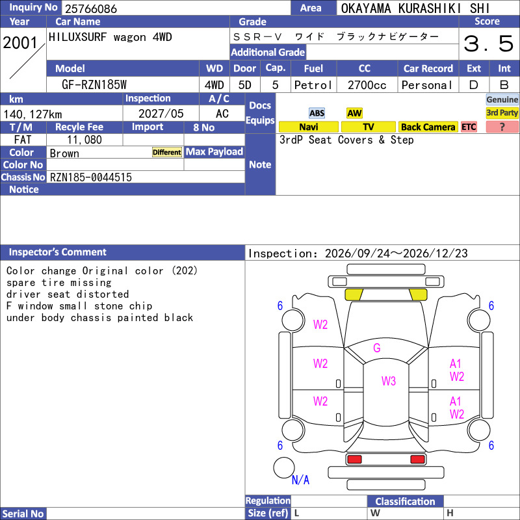Screen dimensions: 520x520
Task: Click the Back Camera tag
Action: pyautogui.click(x=428, y=127)
